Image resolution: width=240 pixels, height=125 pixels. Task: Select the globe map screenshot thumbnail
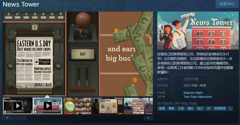click(x=78, y=106)
